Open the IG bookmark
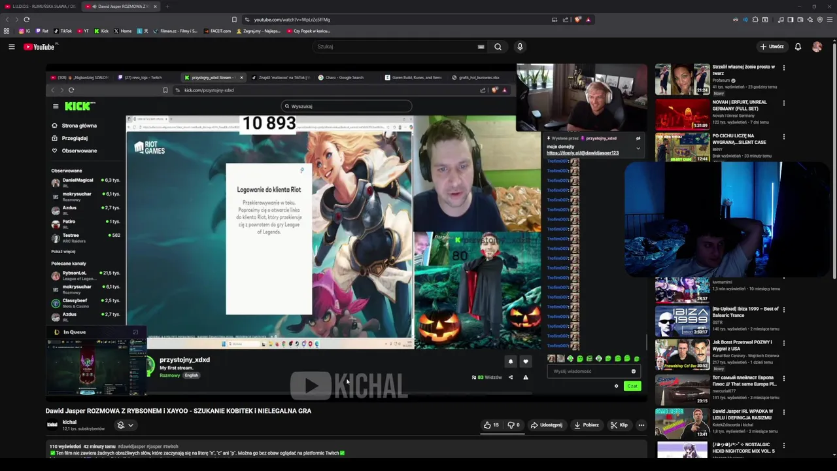 (25, 31)
